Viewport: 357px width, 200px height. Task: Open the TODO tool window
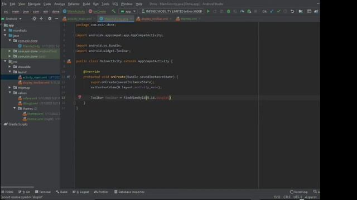7,192
